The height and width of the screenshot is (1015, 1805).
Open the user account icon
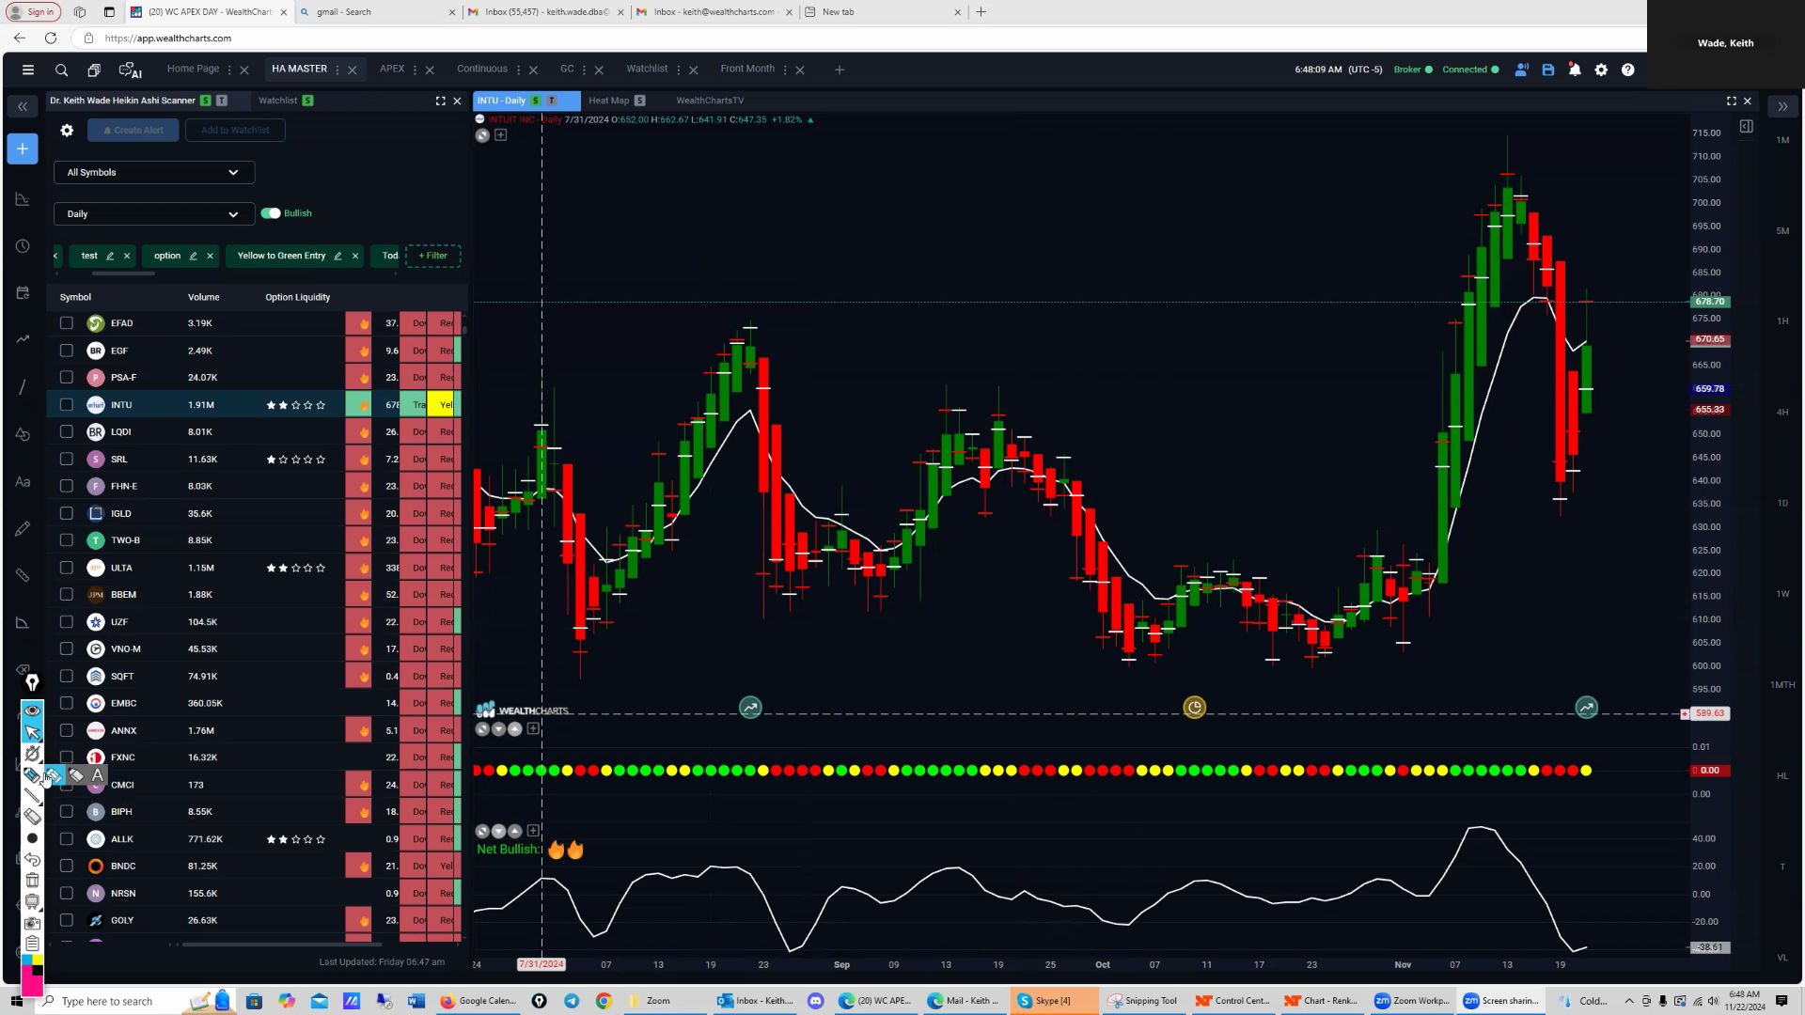point(1521,70)
